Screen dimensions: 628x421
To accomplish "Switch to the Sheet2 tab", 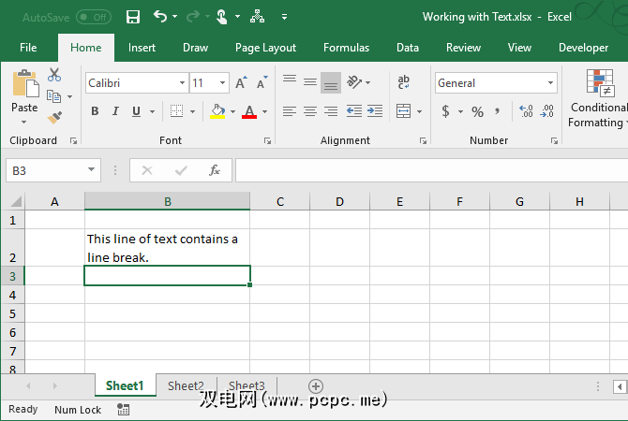I will click(186, 385).
